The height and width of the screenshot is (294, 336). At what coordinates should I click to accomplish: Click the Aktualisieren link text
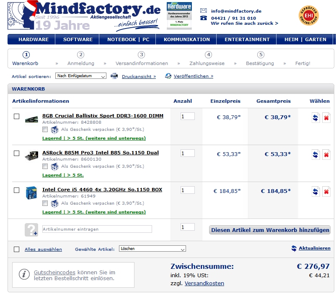(x=315, y=248)
